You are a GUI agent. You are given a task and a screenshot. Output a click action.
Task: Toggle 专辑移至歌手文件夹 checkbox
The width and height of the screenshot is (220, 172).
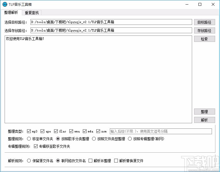click(x=36, y=146)
